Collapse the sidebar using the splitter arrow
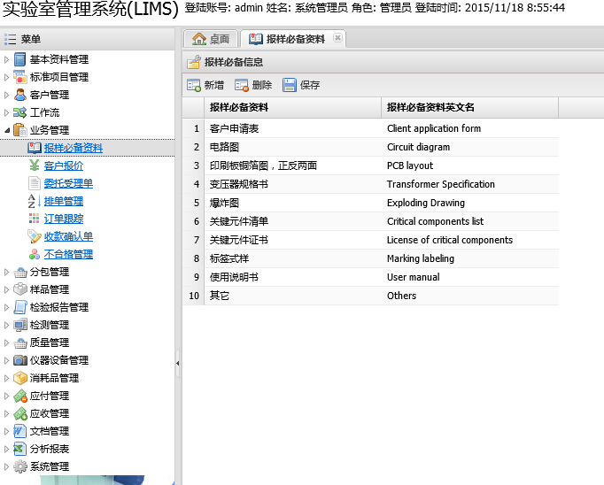 178,363
